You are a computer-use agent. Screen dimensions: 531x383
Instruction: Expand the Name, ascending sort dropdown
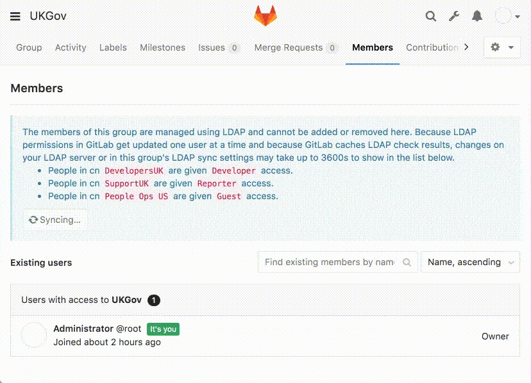[x=470, y=262]
